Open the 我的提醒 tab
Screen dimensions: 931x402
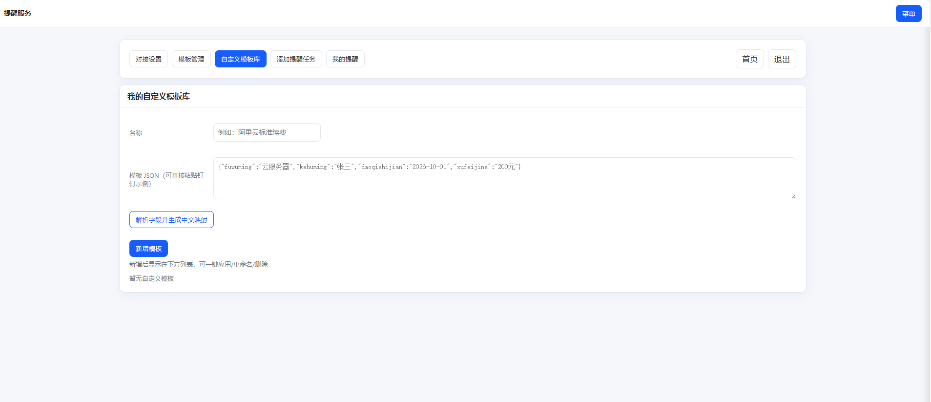coord(345,59)
